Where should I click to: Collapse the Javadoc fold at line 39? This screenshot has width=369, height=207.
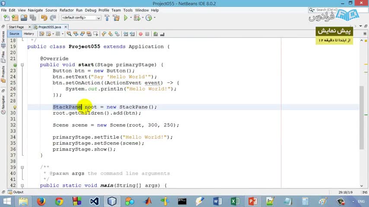click(22, 167)
